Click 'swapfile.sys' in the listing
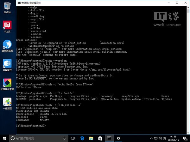 point(130,96)
